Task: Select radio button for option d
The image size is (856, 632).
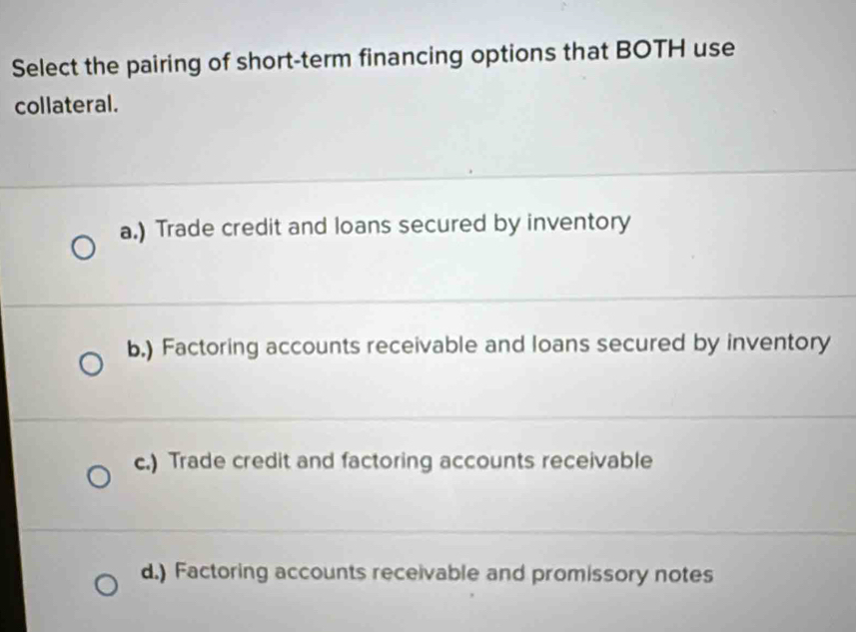Action: click(x=107, y=588)
